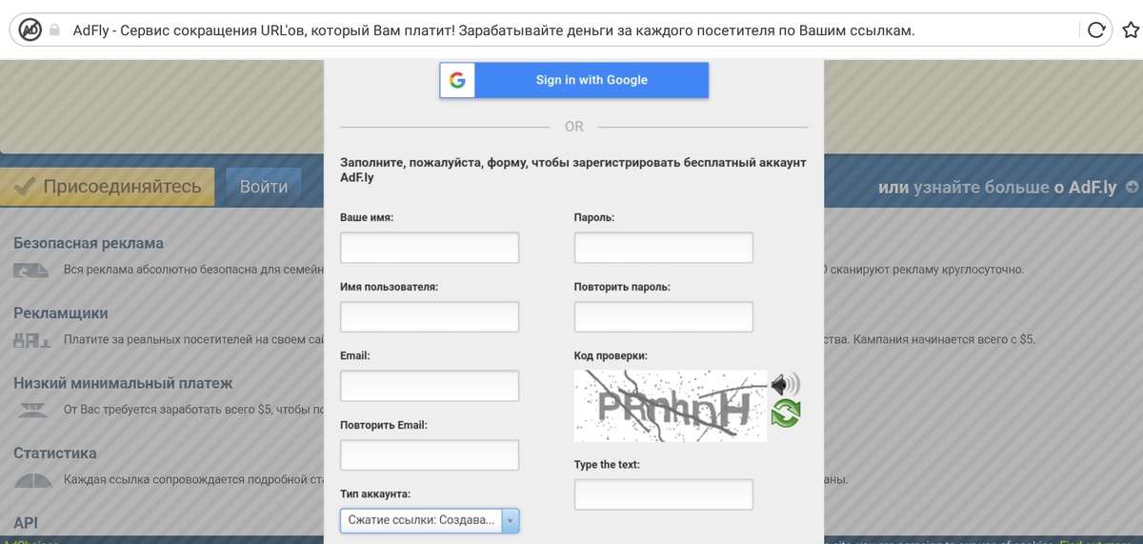The width and height of the screenshot is (1143, 544).
Task: Focus the Повторить Email field
Action: pyautogui.click(x=430, y=455)
